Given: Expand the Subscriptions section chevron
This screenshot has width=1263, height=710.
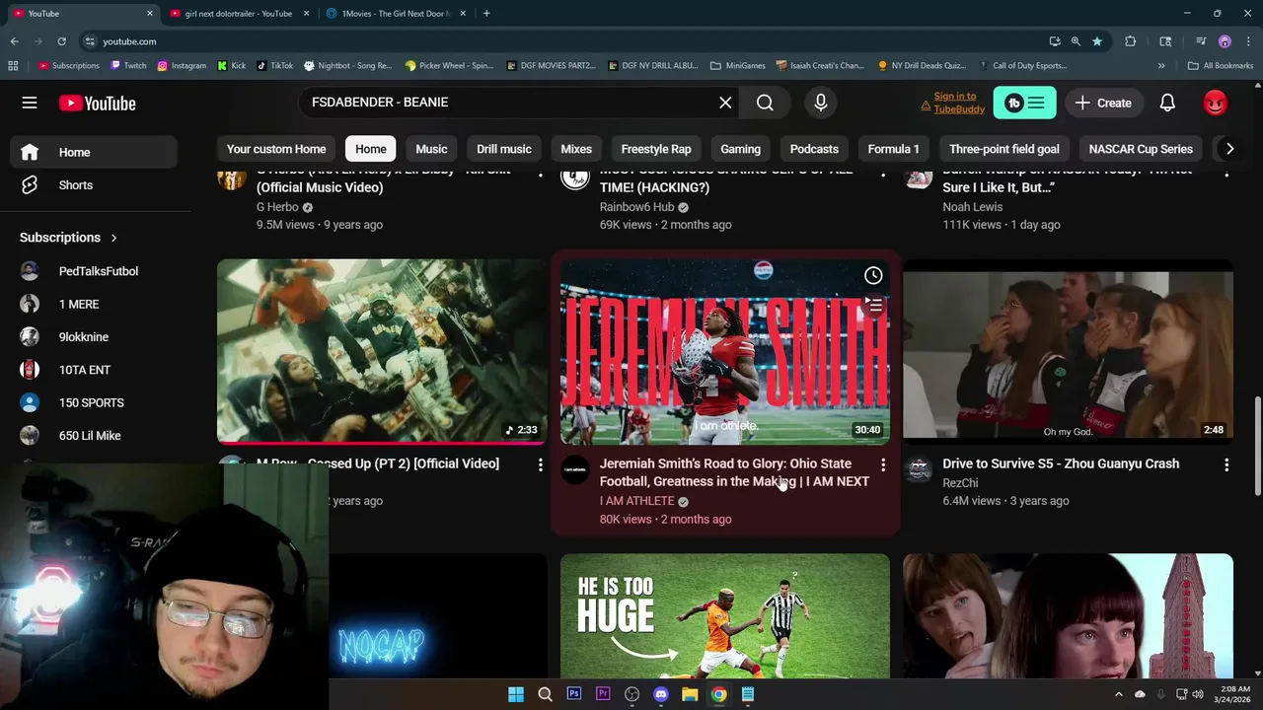Looking at the screenshot, I should [113, 238].
